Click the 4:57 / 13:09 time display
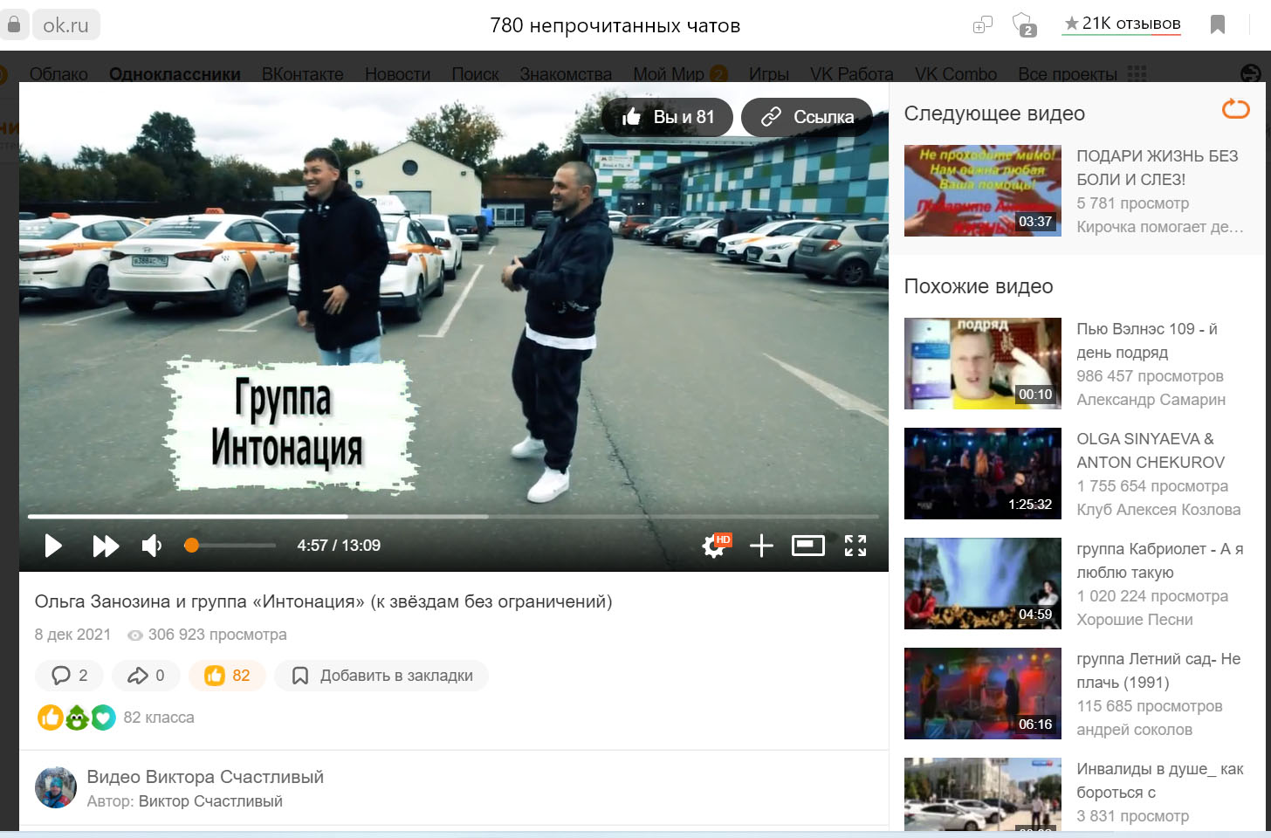The height and width of the screenshot is (838, 1271). tap(339, 546)
